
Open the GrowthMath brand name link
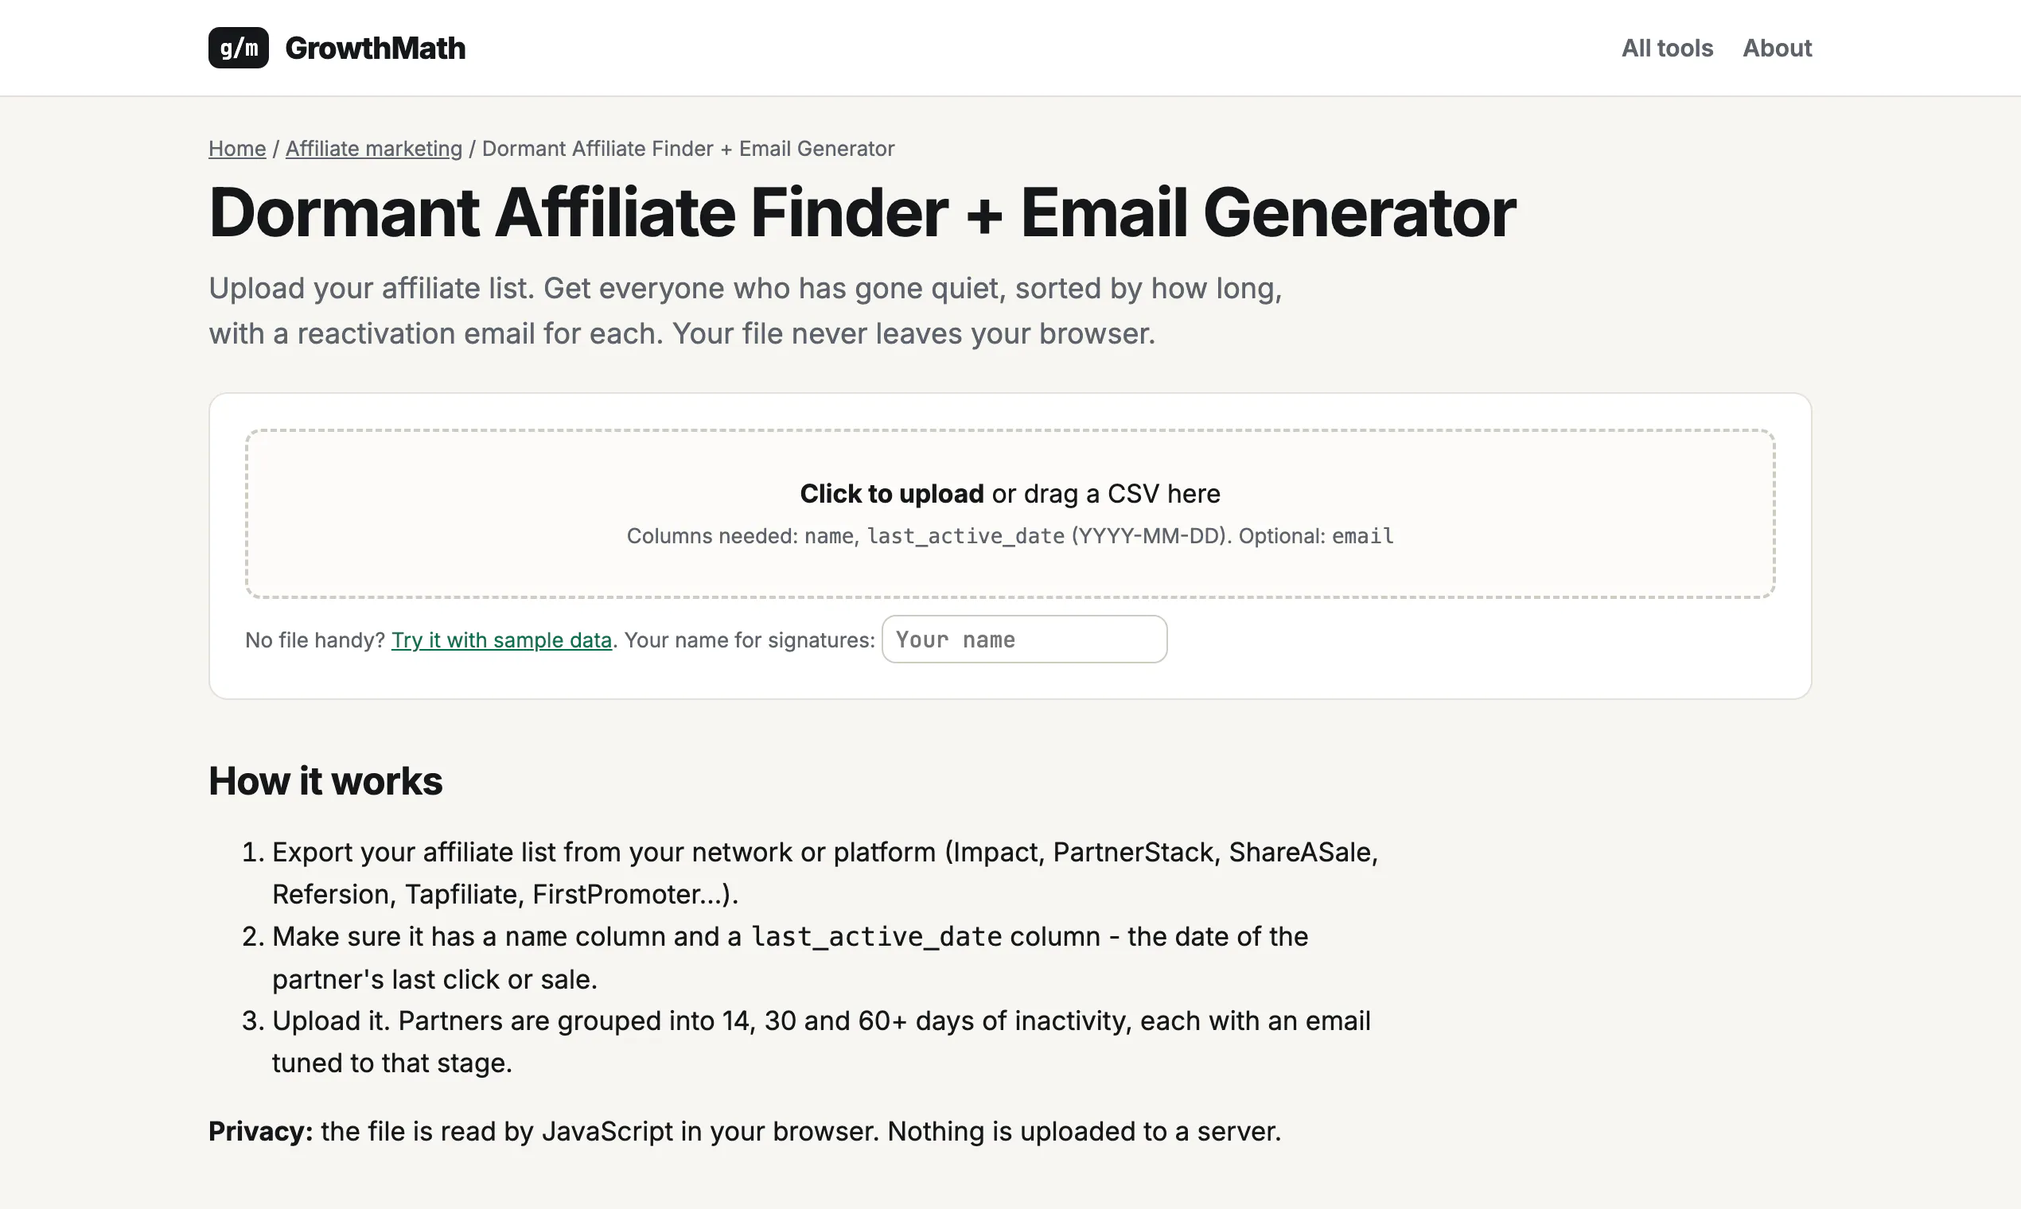(x=375, y=48)
